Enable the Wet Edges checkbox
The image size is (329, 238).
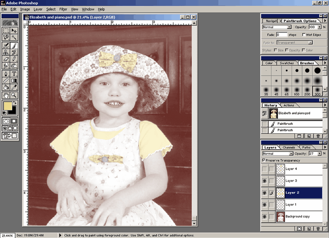[x=304, y=35]
